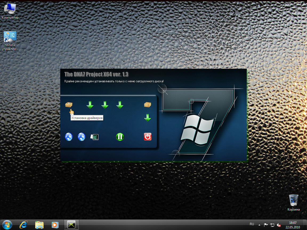
Task: Open the RU language indicator menu
Action: click(x=252, y=224)
